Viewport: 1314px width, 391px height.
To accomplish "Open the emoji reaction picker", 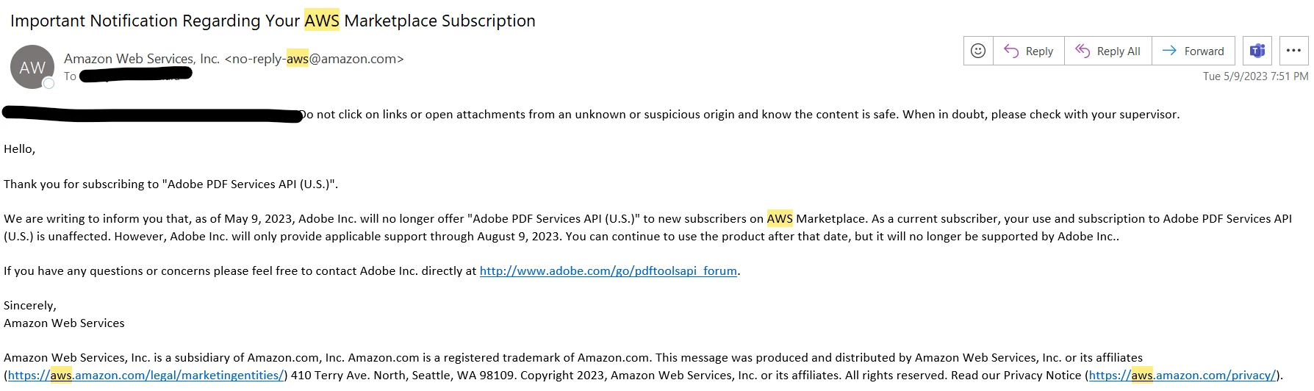I will pos(978,51).
